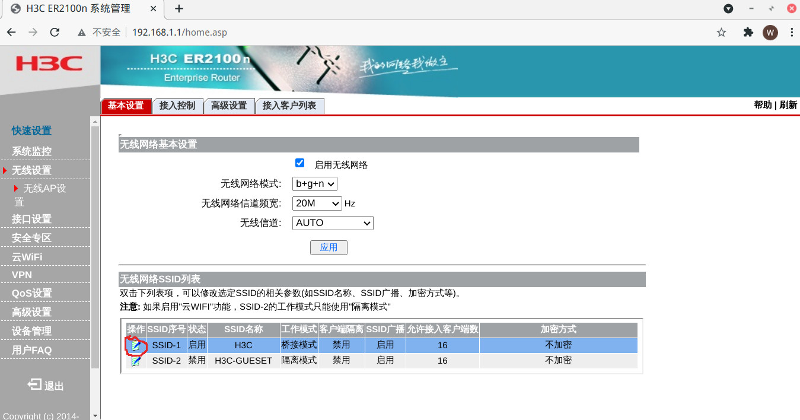Open 设备管理 in the sidebar

[x=31, y=331]
